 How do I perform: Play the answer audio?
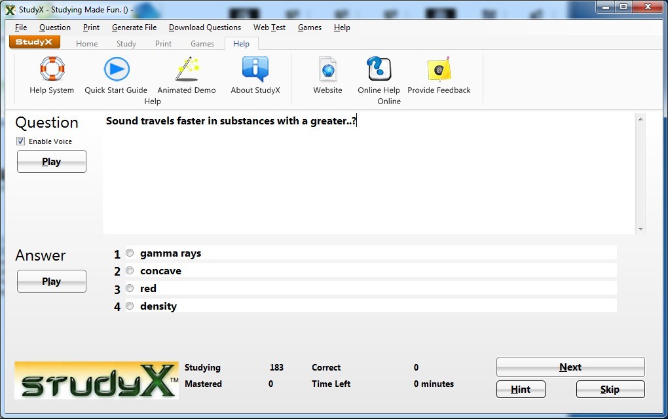click(x=52, y=281)
